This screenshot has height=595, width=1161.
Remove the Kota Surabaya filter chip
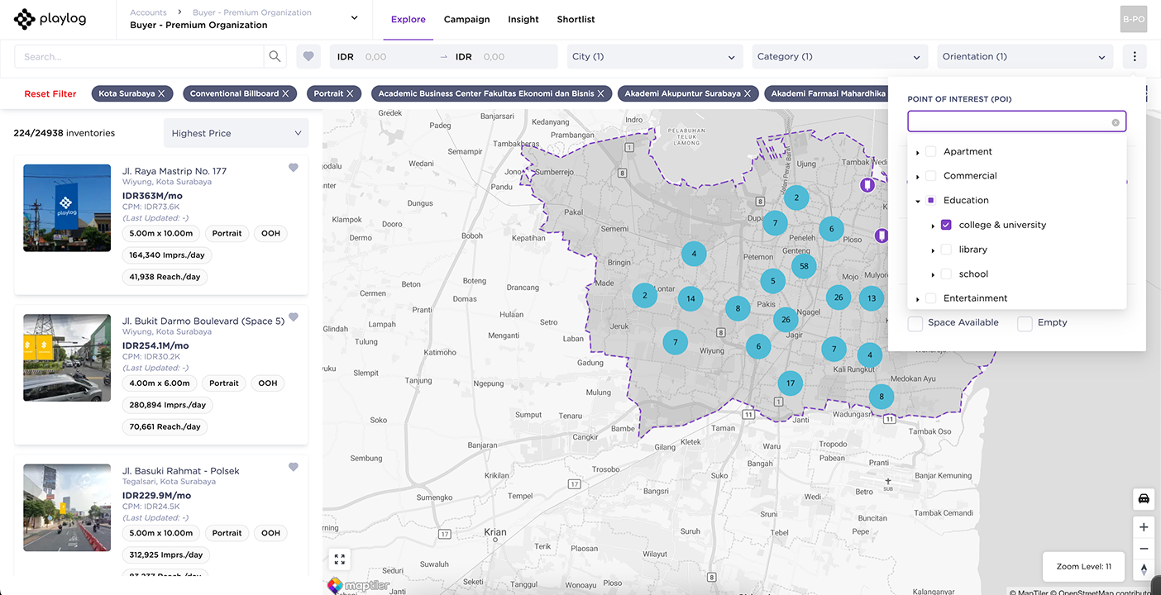[161, 94]
